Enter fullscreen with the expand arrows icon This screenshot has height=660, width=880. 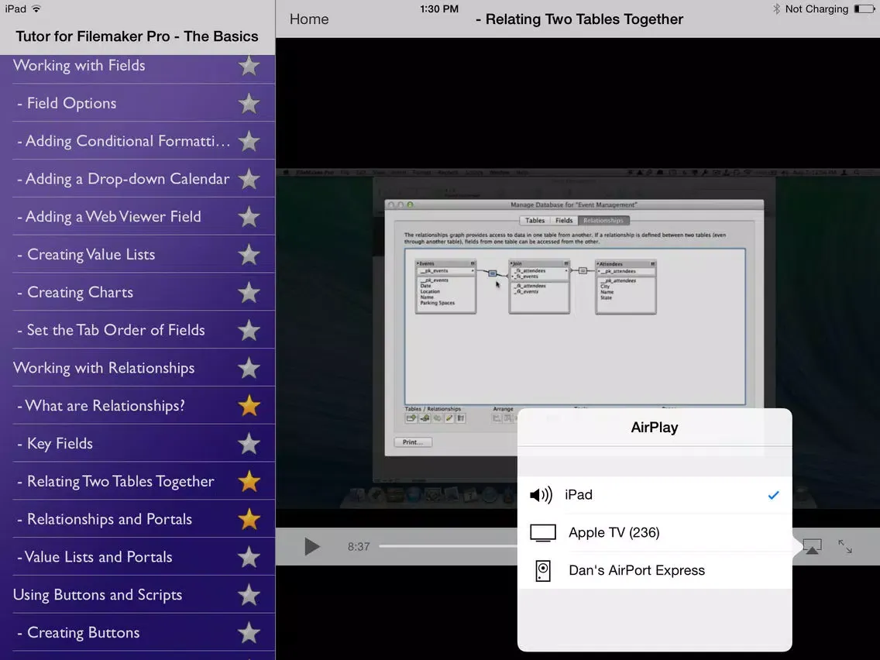pyautogui.click(x=845, y=547)
